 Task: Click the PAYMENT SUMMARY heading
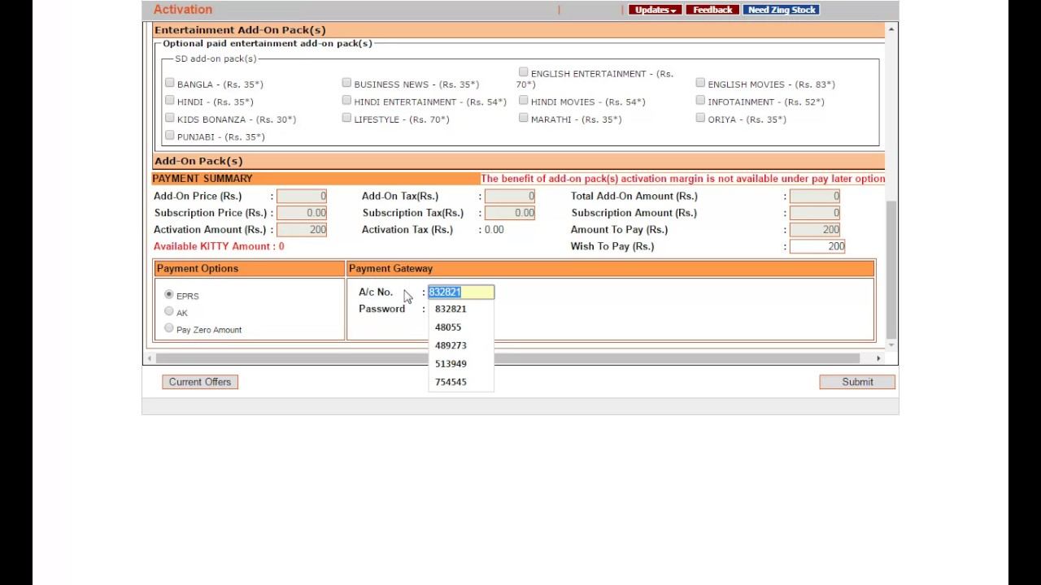(203, 179)
